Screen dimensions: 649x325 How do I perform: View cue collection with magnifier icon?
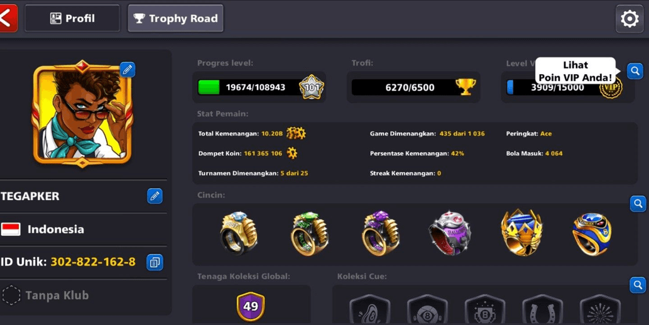[638, 285]
